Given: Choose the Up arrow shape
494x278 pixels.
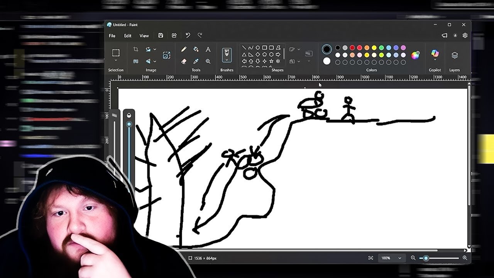Looking at the screenshot, I should [x=251, y=61].
